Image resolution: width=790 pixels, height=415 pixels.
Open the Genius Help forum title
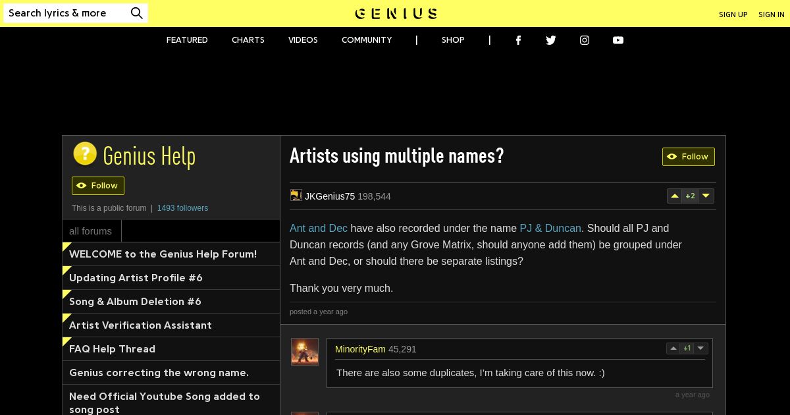pos(149,156)
